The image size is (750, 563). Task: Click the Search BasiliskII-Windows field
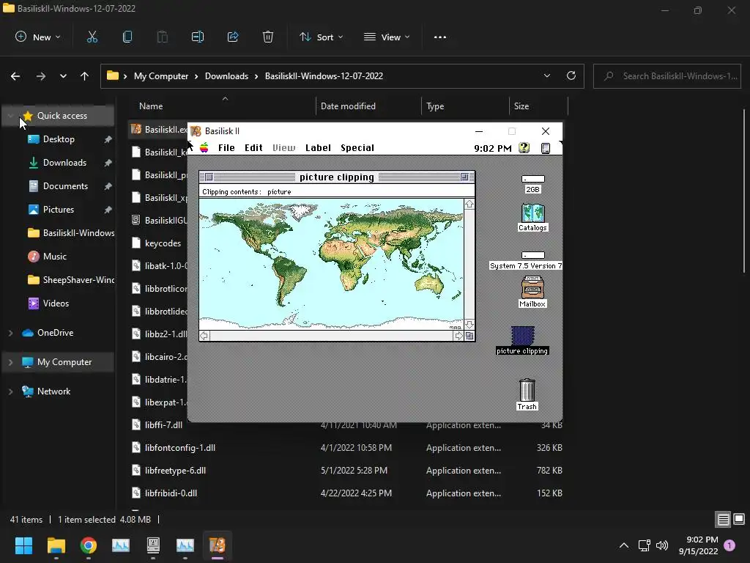pos(667,76)
